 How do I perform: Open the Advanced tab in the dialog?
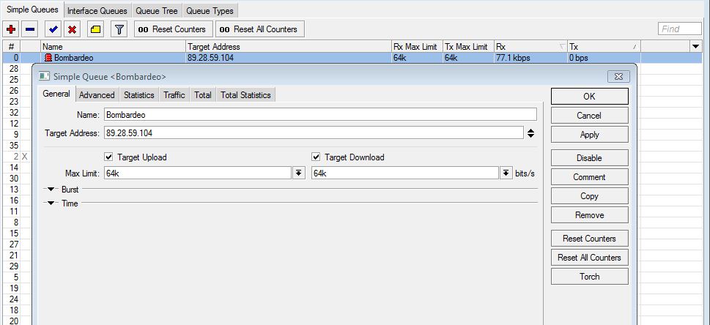97,95
